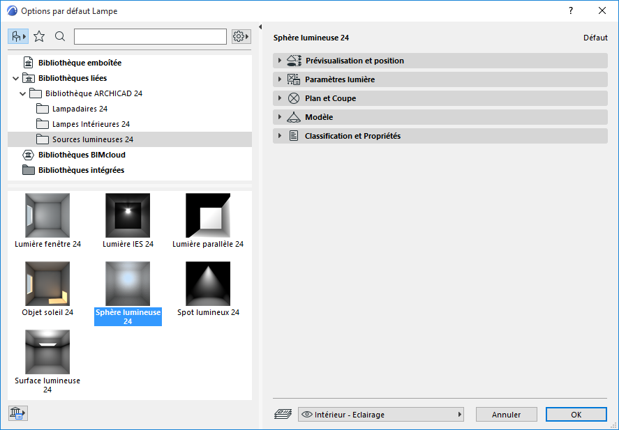Screen dimensions: 619x430
Task: Collapse the Bibliothèques liées tree
Action: click(x=15, y=77)
